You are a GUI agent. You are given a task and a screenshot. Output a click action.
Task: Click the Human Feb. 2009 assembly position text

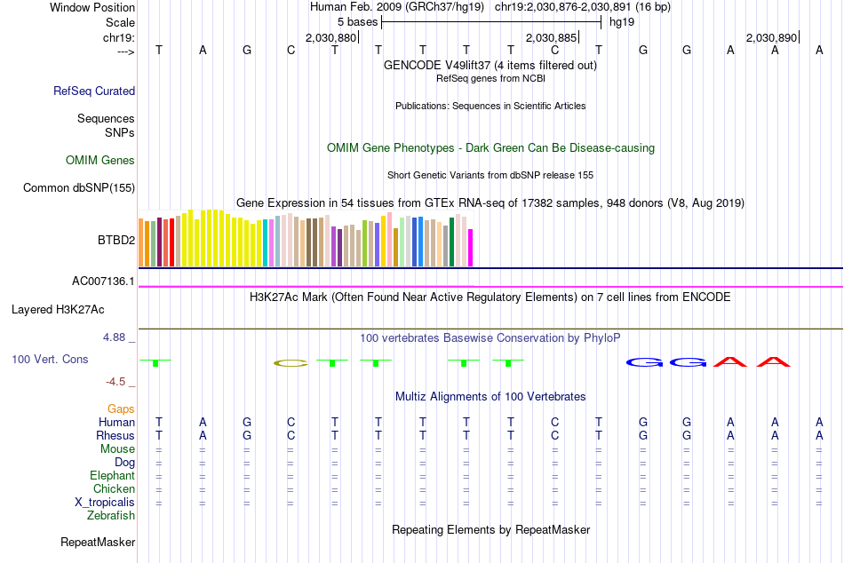coord(490,7)
